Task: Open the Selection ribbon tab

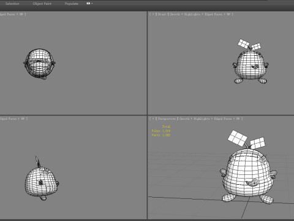Action: [12, 4]
